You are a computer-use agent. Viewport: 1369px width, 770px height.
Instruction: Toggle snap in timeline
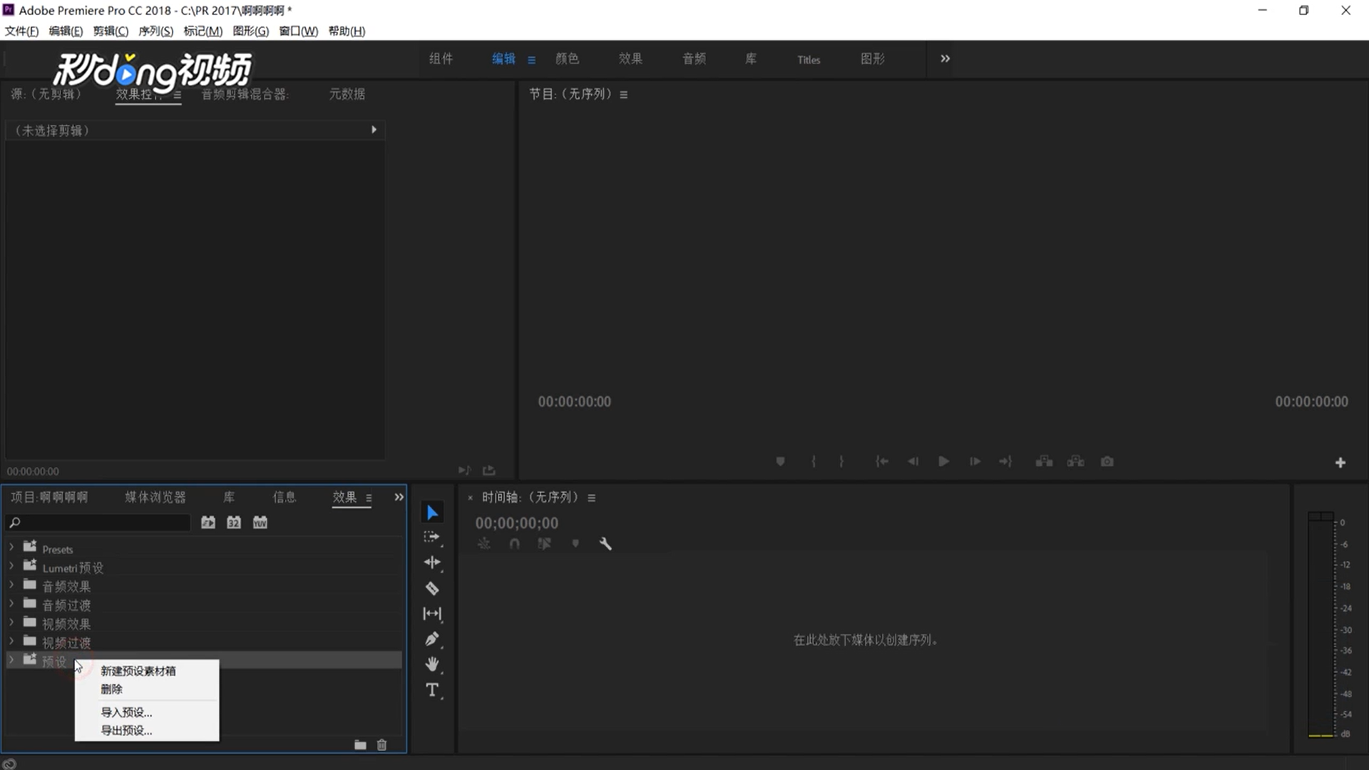coord(514,544)
